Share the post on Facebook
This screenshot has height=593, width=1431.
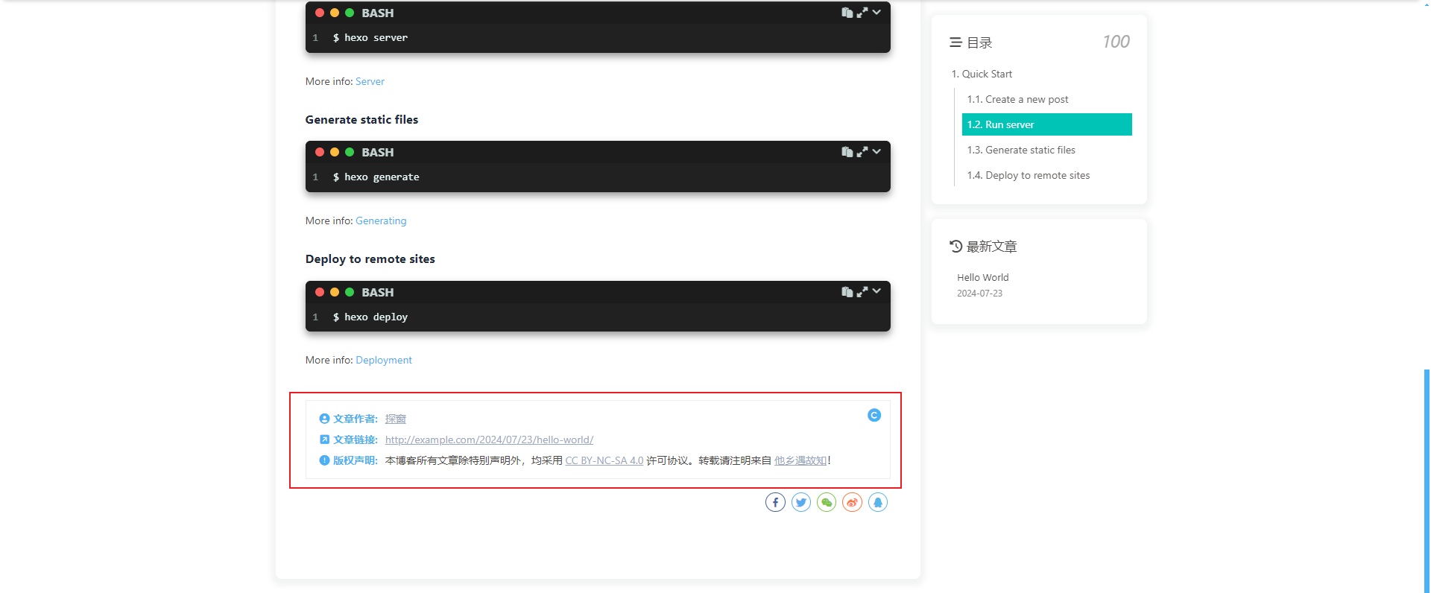(x=775, y=503)
